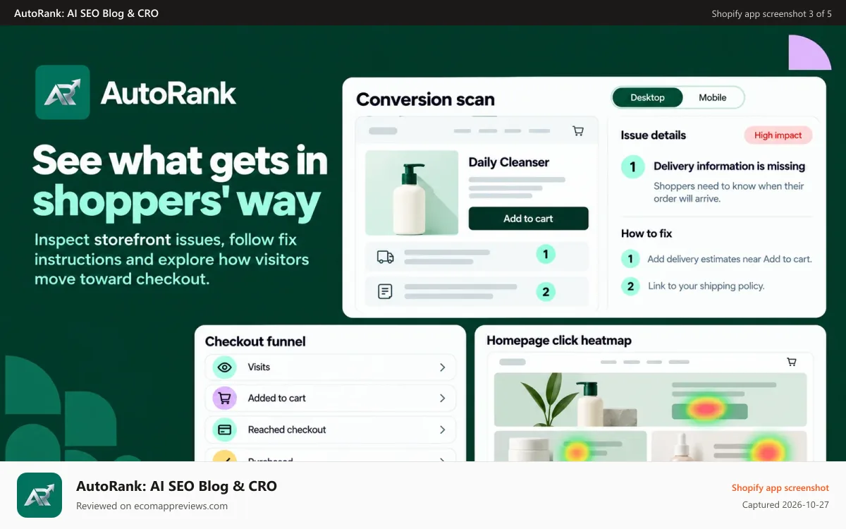Screen dimensions: 846x529
Task: Switch the scan view to Desktop
Action: coord(647,97)
